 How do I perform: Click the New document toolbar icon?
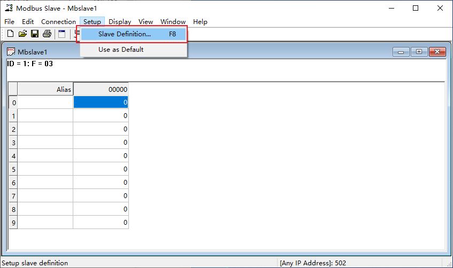[x=10, y=34]
